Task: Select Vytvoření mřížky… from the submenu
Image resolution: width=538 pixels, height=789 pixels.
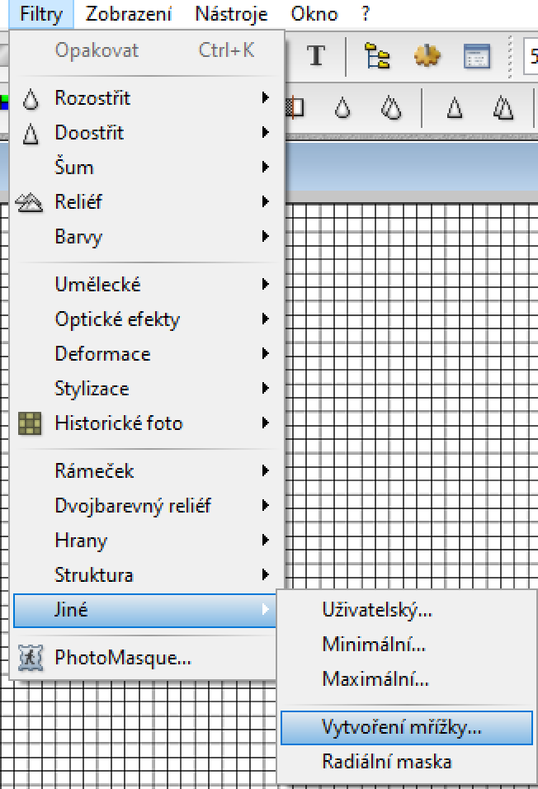Action: (402, 727)
